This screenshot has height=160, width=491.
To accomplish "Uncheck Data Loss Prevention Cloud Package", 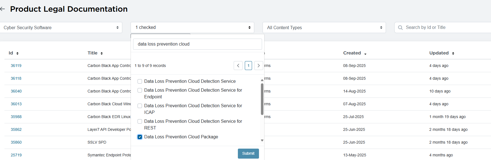I will click(x=140, y=137).
